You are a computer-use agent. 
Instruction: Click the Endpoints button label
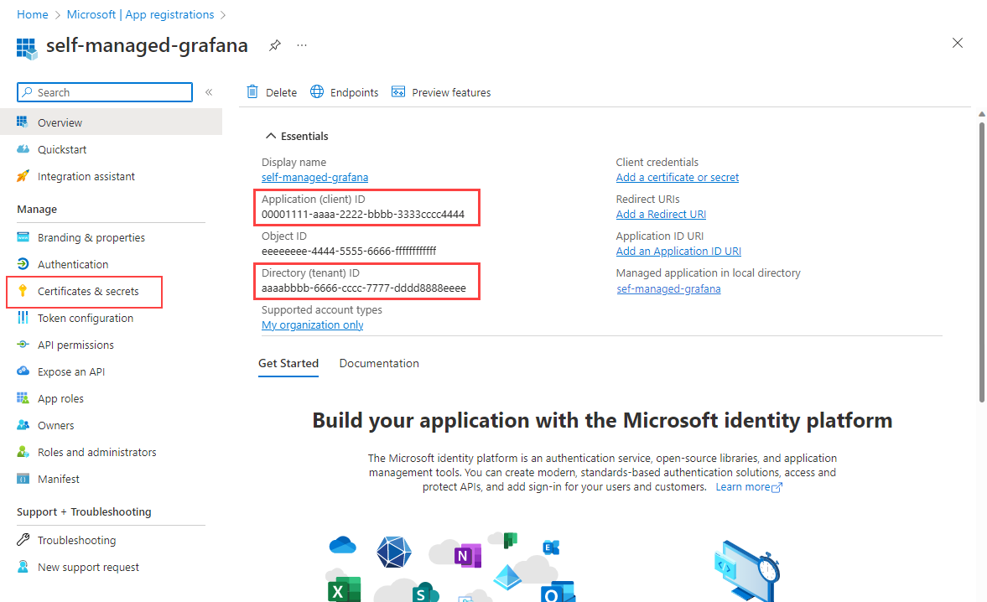tap(355, 92)
